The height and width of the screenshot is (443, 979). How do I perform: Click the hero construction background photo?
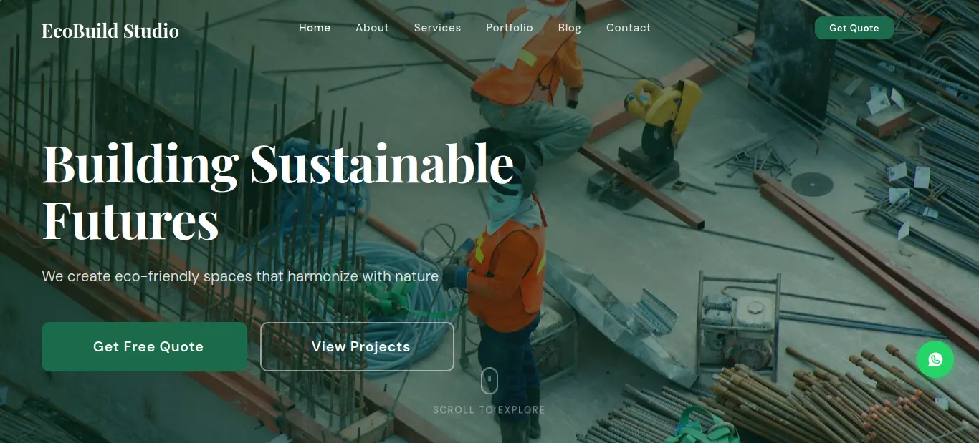point(717,215)
